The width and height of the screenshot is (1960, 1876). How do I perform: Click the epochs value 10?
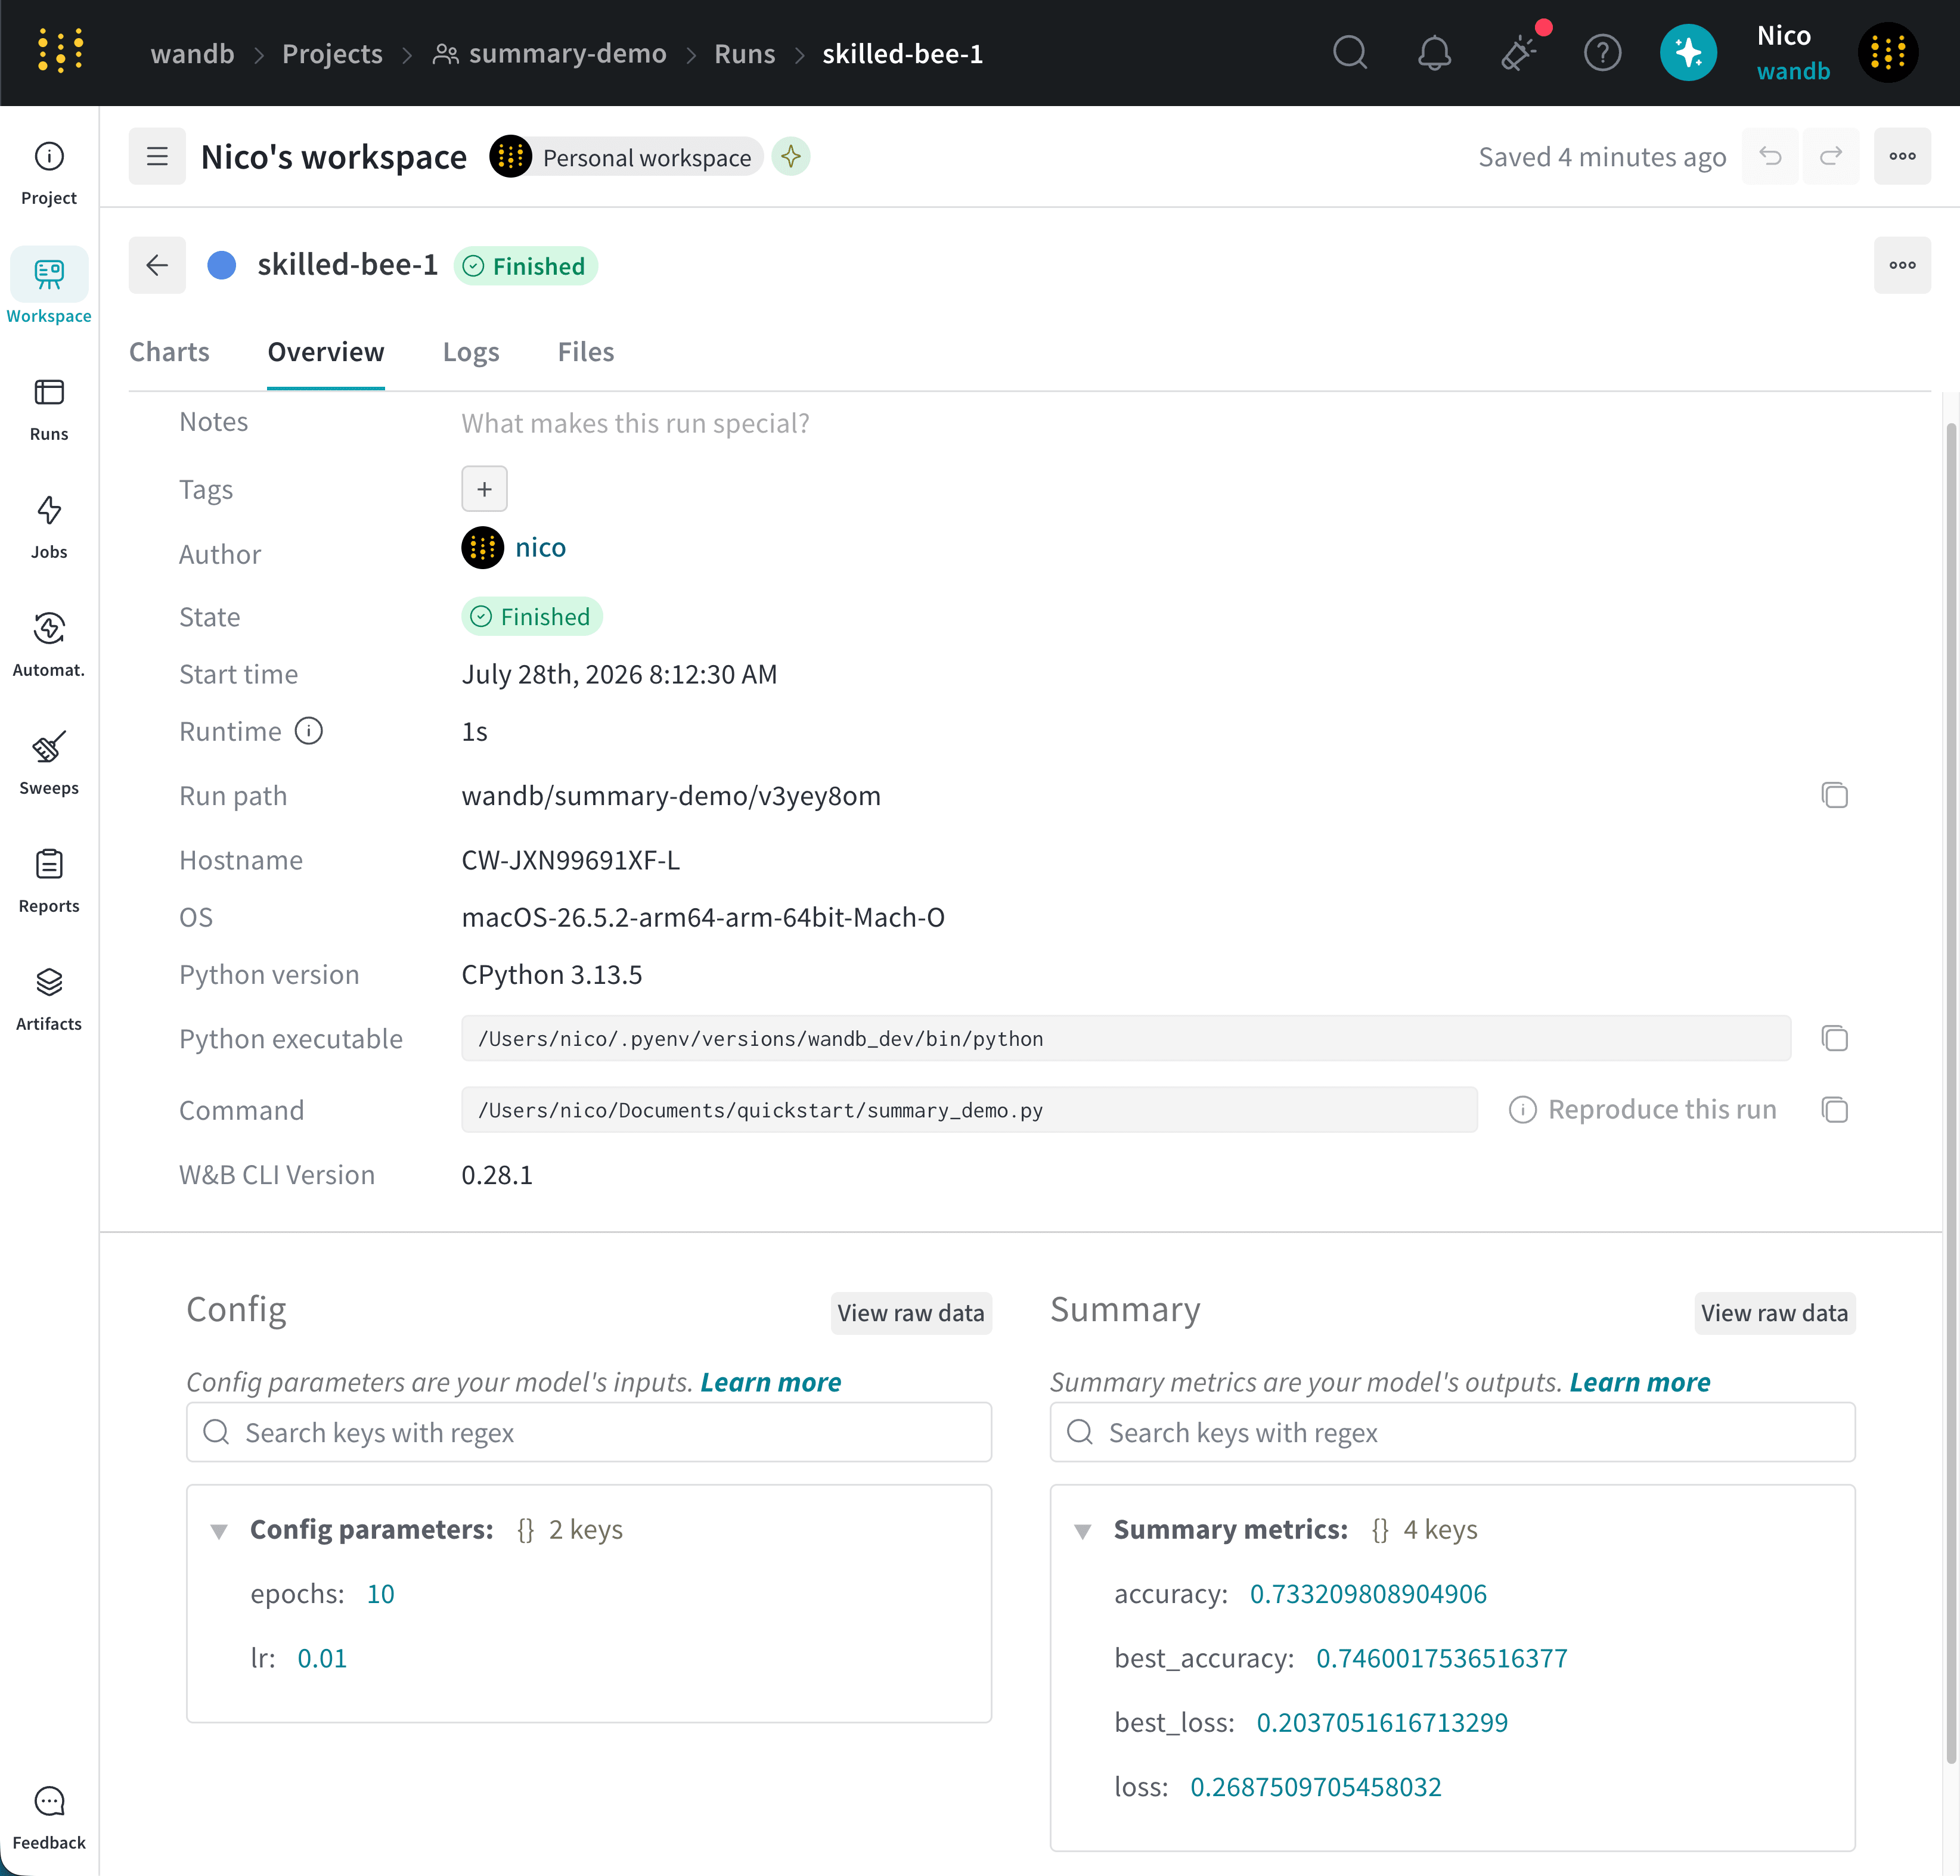coord(381,1594)
